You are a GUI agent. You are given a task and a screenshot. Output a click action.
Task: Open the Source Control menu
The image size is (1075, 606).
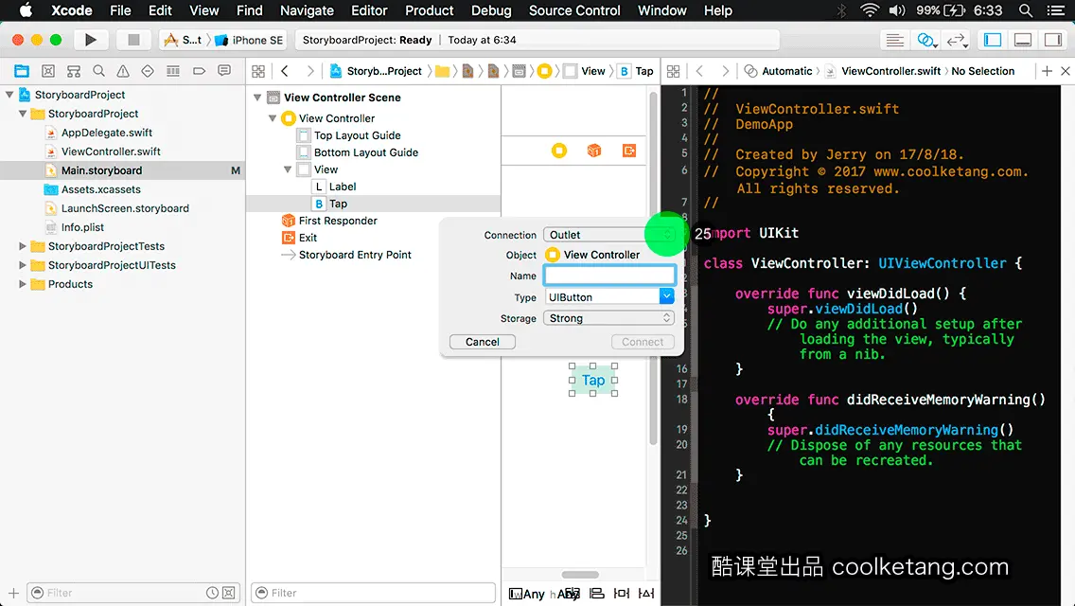574,10
